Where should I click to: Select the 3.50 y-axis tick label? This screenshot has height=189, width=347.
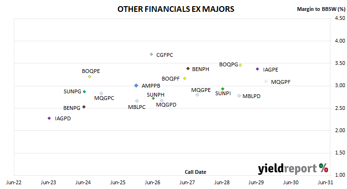point(340,63)
